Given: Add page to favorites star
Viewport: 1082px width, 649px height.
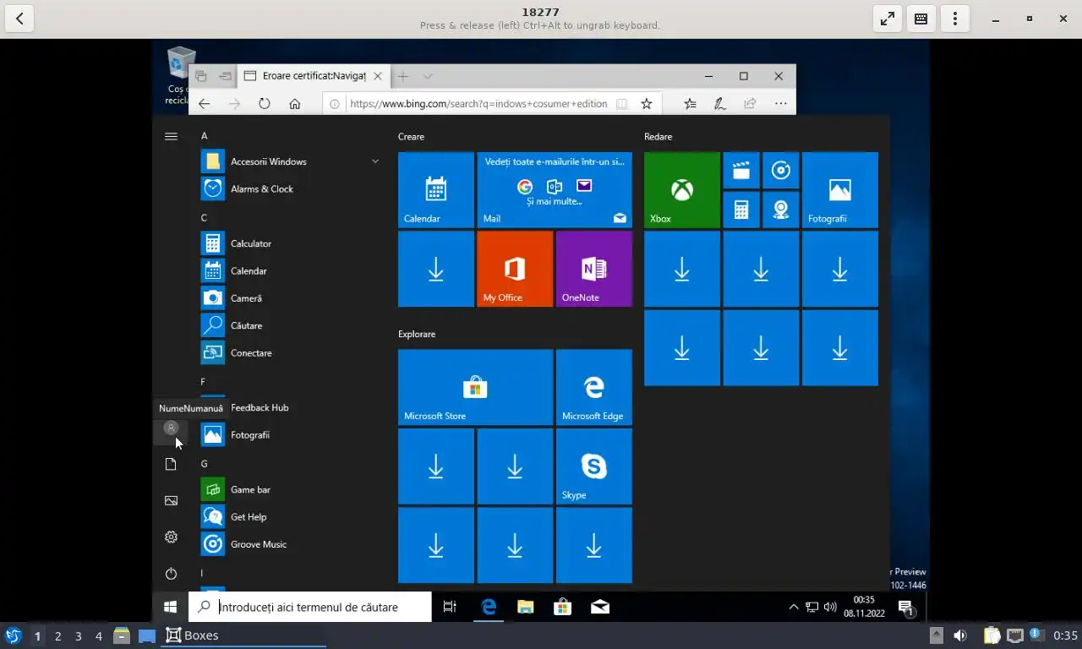Looking at the screenshot, I should (647, 104).
